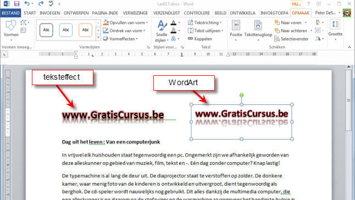This screenshot has height=200, width=355.
Task: Open Snelle stijlen WordArt styles
Action: (x=162, y=31)
